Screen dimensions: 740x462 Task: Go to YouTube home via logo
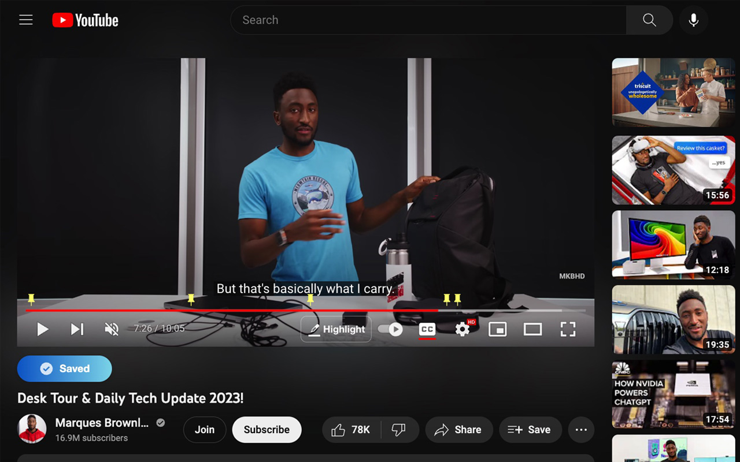coord(85,20)
